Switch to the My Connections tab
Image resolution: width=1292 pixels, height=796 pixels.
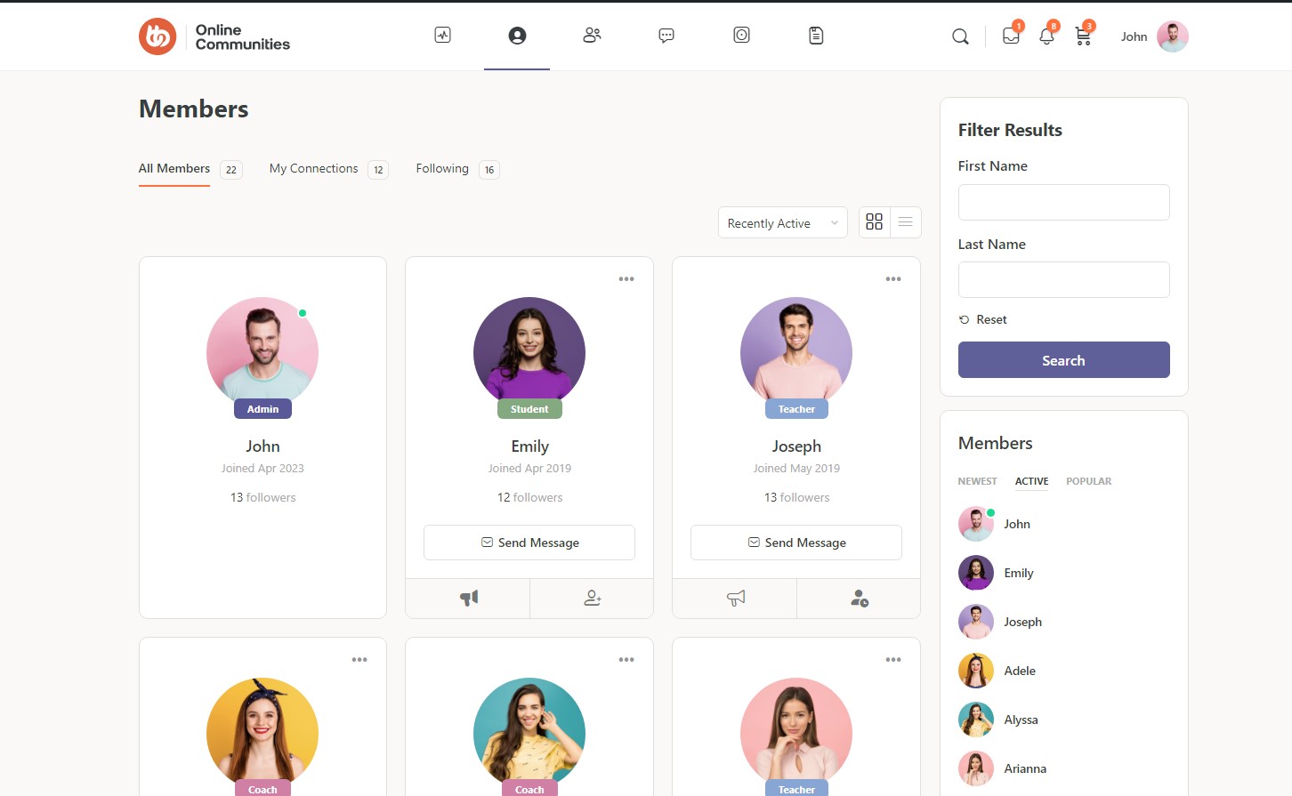click(x=314, y=169)
